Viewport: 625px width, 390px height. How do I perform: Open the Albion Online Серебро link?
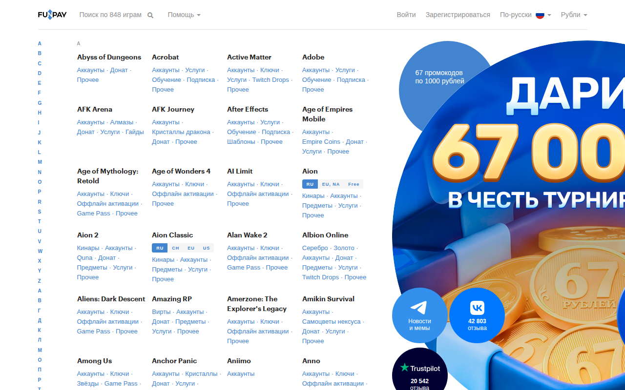[315, 248]
